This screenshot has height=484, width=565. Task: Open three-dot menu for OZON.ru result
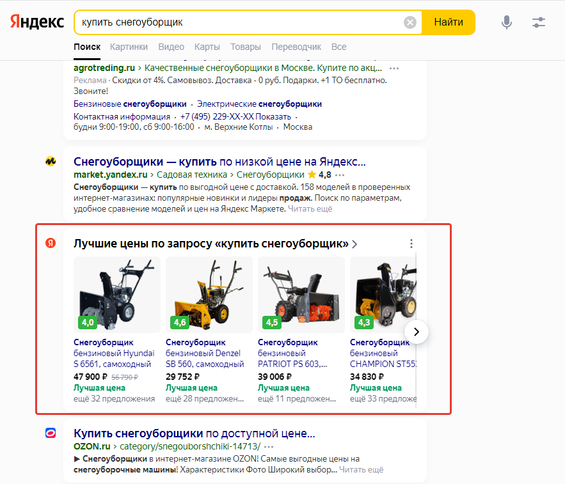(x=269, y=447)
